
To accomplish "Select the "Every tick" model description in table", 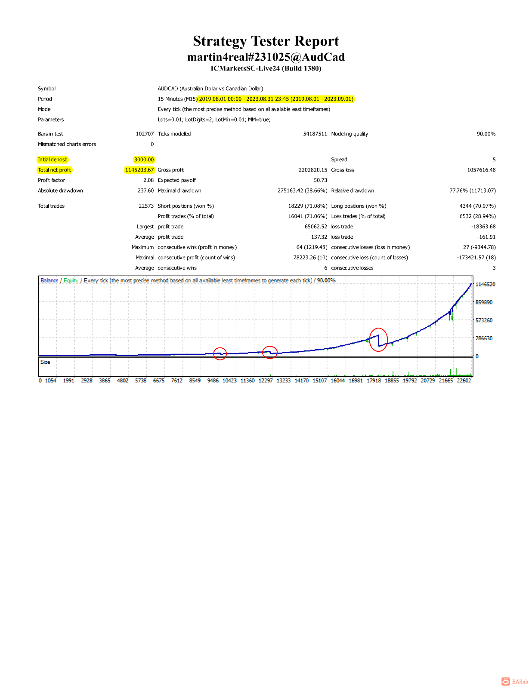I will tap(244, 109).
